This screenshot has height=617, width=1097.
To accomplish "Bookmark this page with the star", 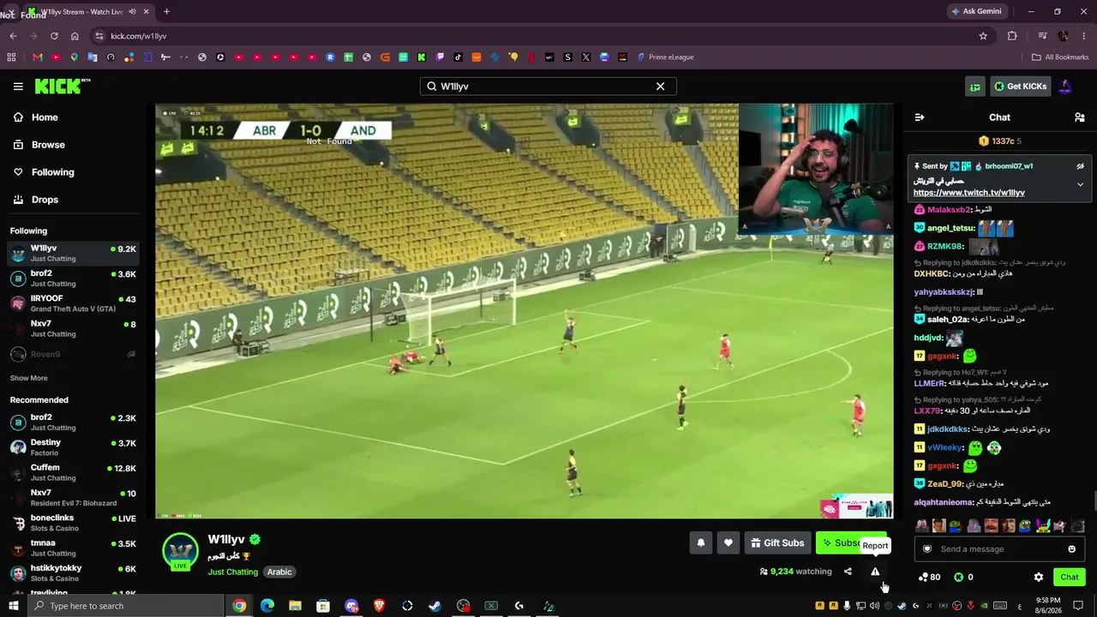I will [983, 36].
